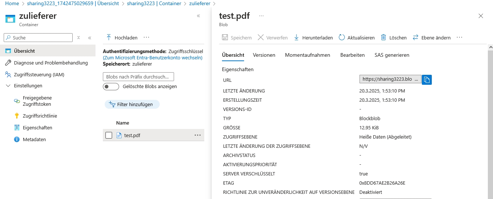
Task: Collapse the Einstellungen section
Action: tap(8, 86)
